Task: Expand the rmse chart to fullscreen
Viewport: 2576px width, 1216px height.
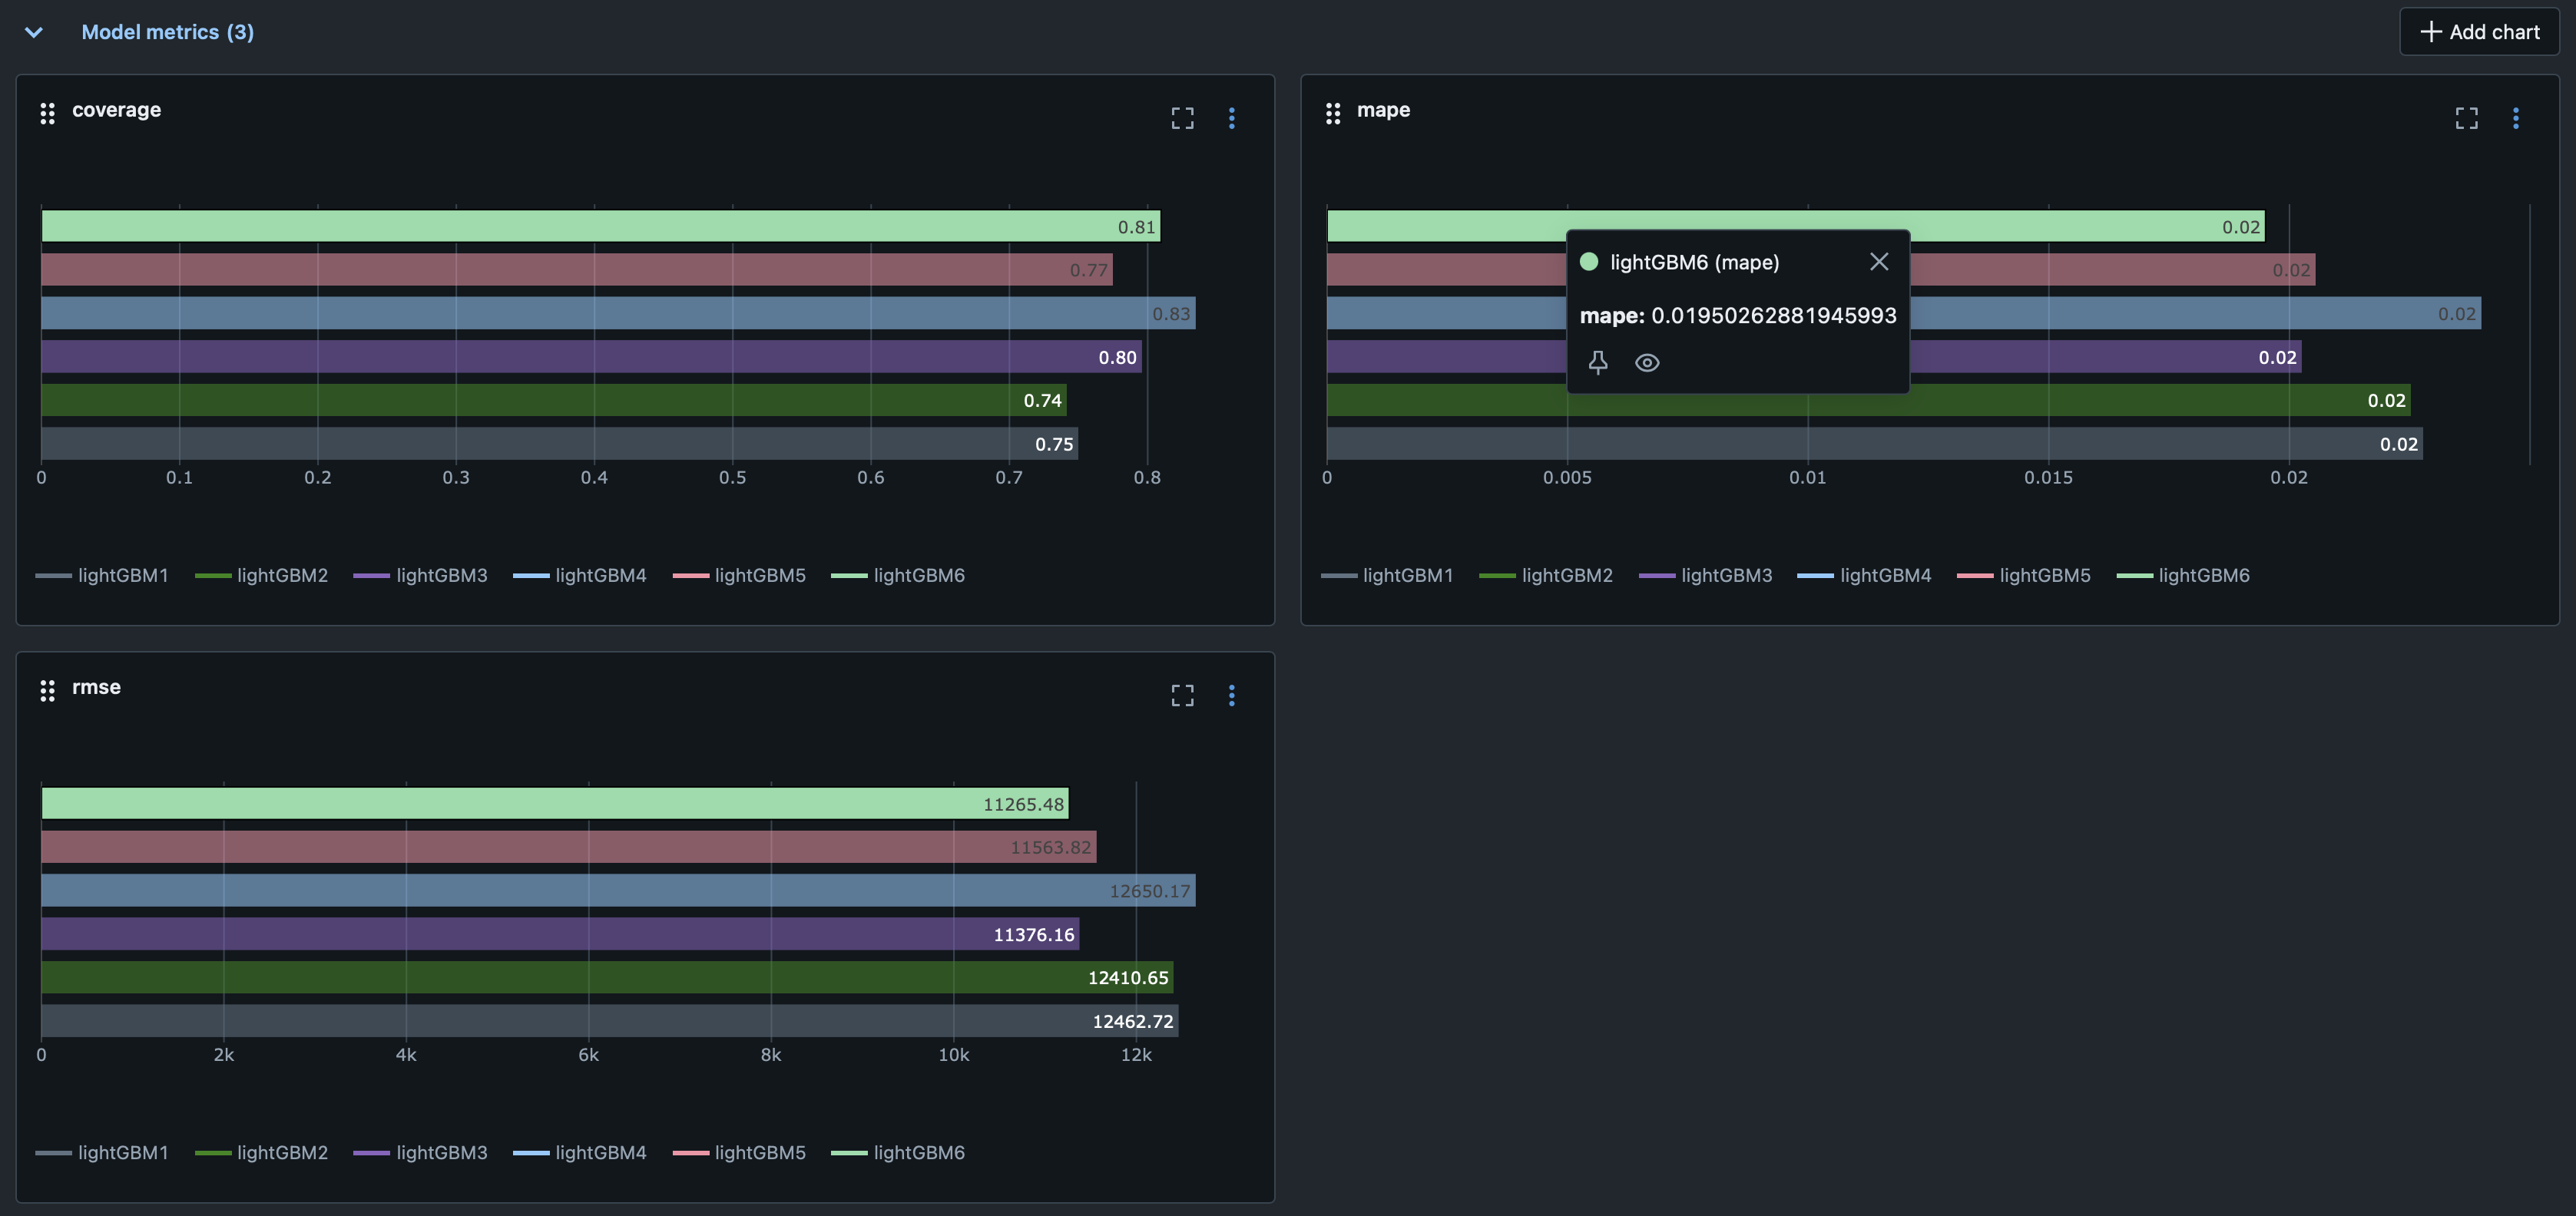Action: pos(1181,695)
